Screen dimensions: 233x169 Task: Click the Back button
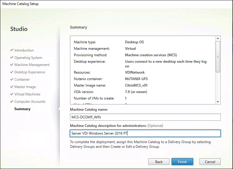click(159, 162)
